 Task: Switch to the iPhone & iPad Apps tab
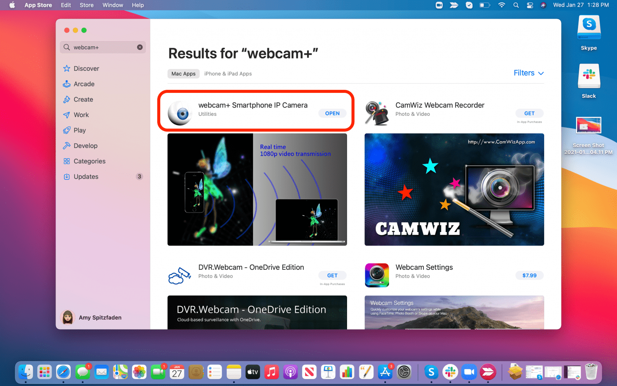228,73
